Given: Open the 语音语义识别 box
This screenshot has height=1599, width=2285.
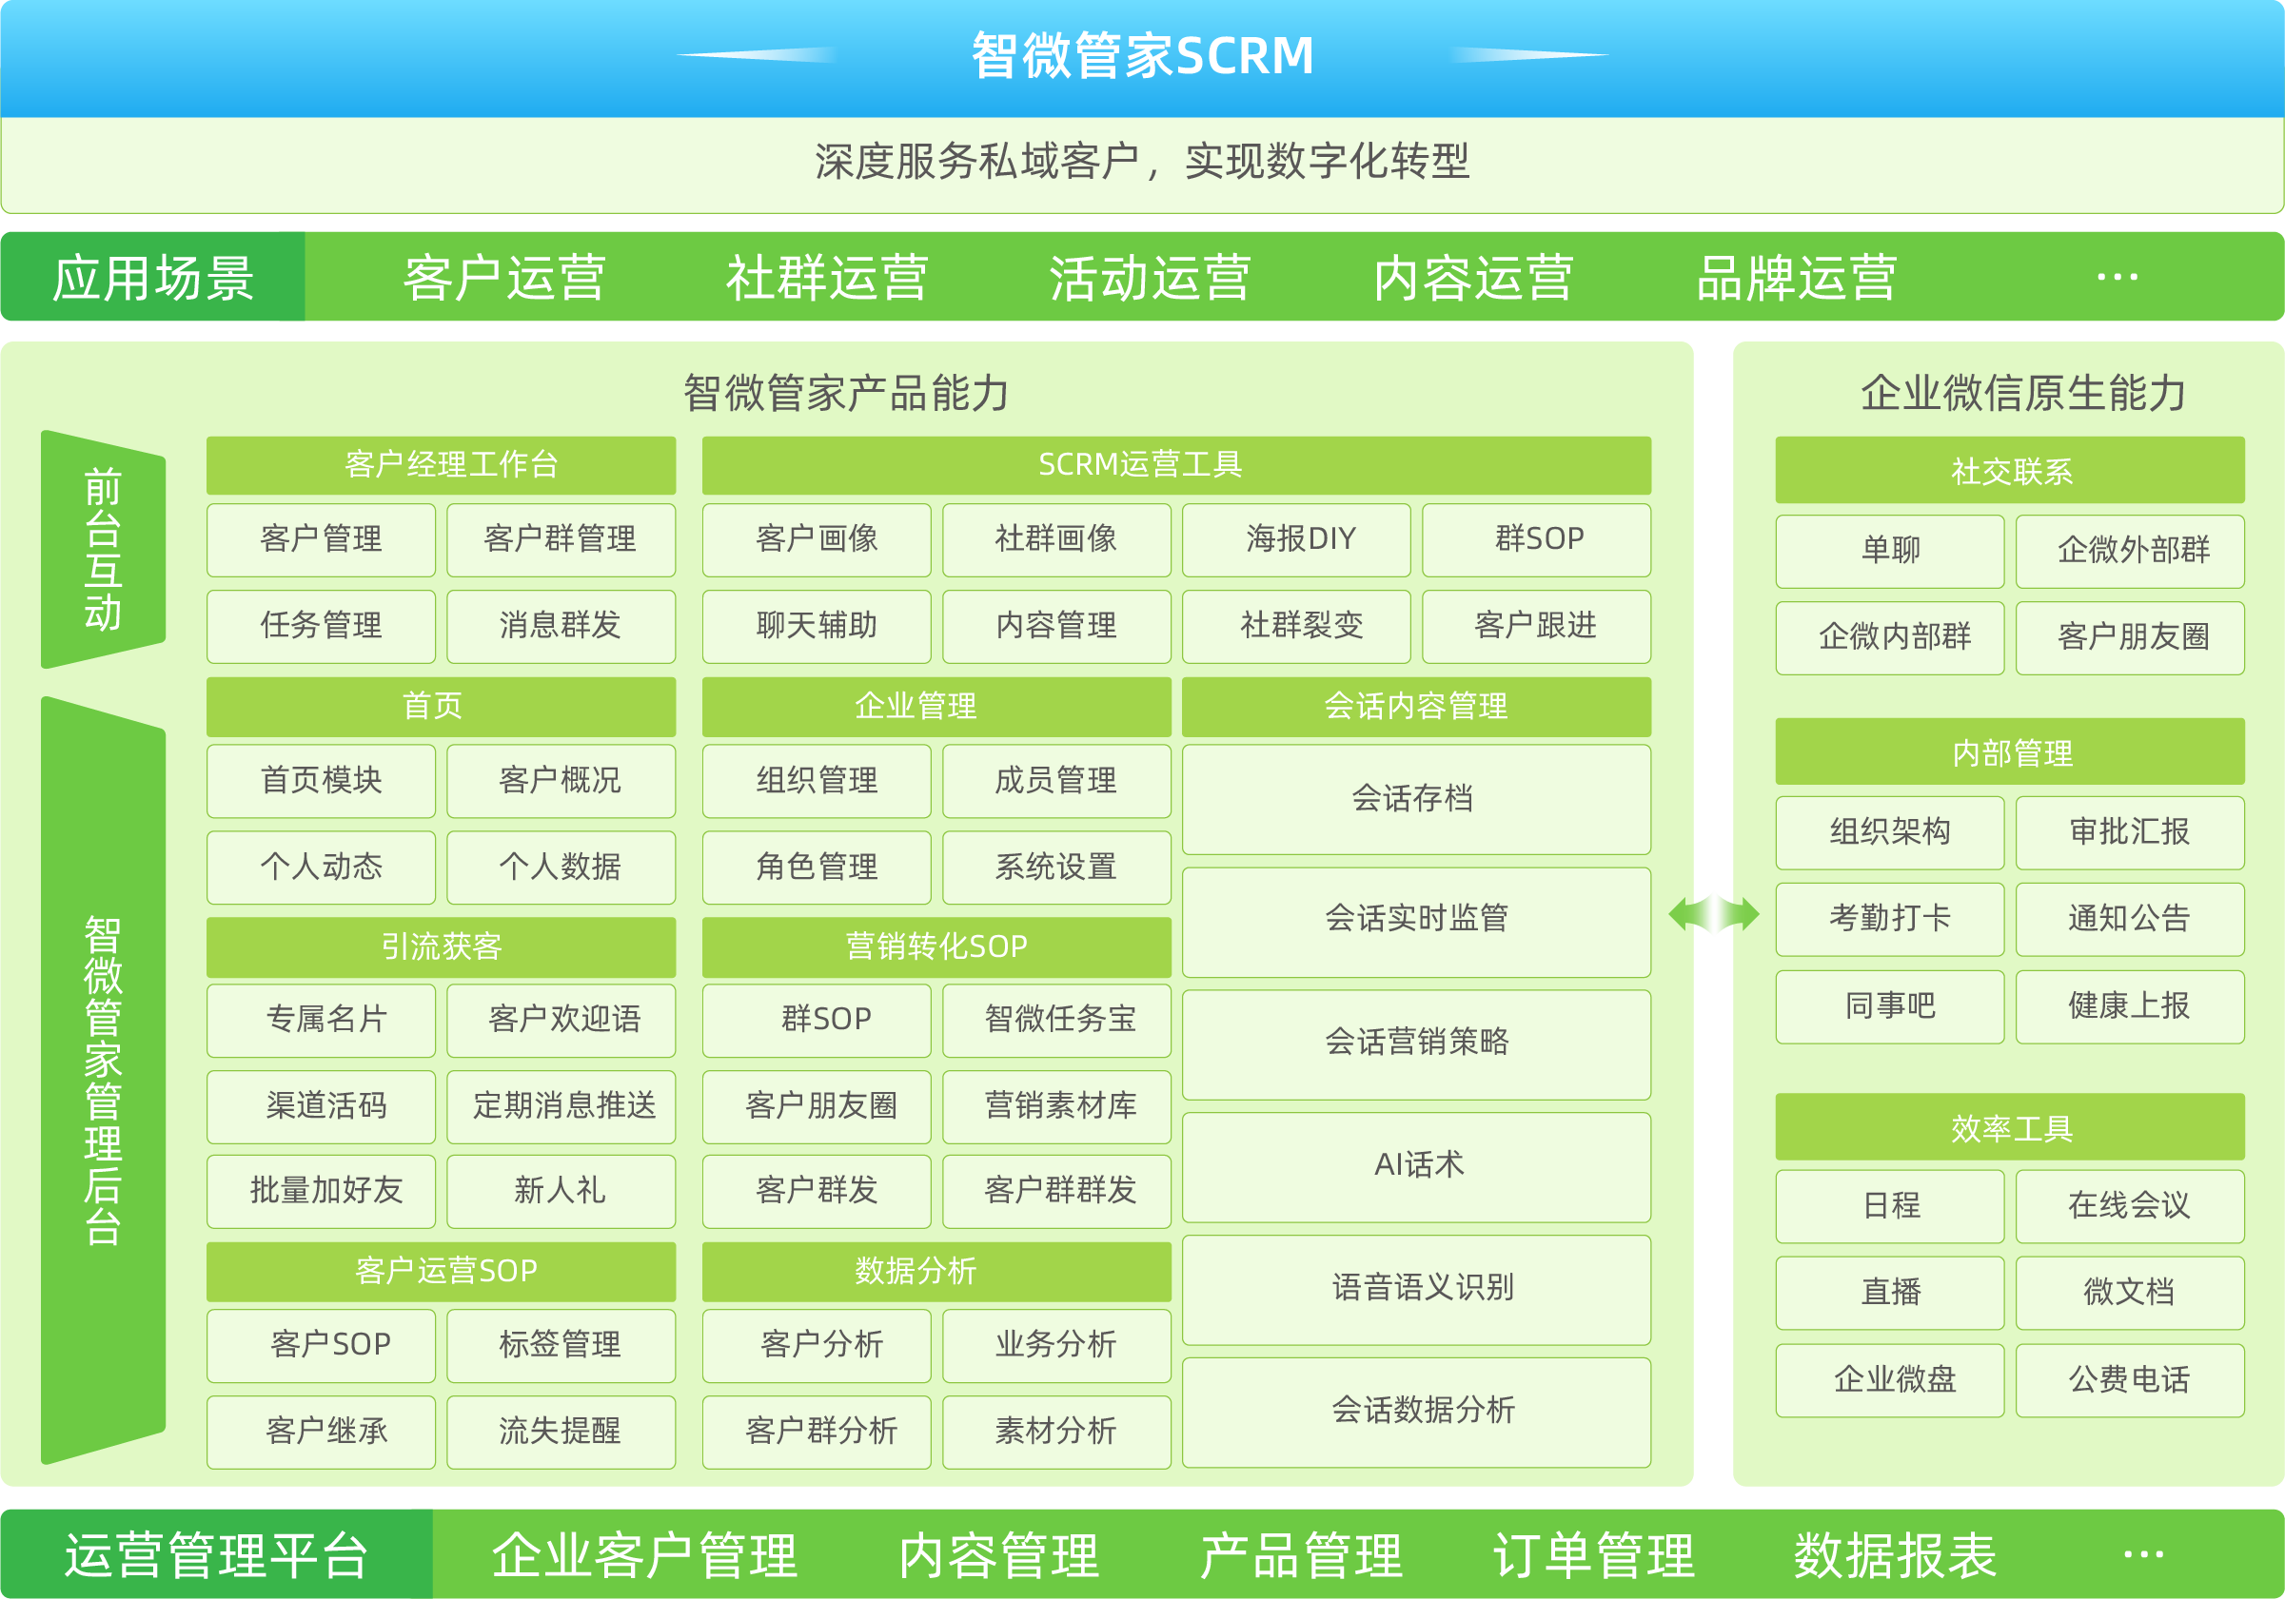Looking at the screenshot, I should coord(1416,1290).
